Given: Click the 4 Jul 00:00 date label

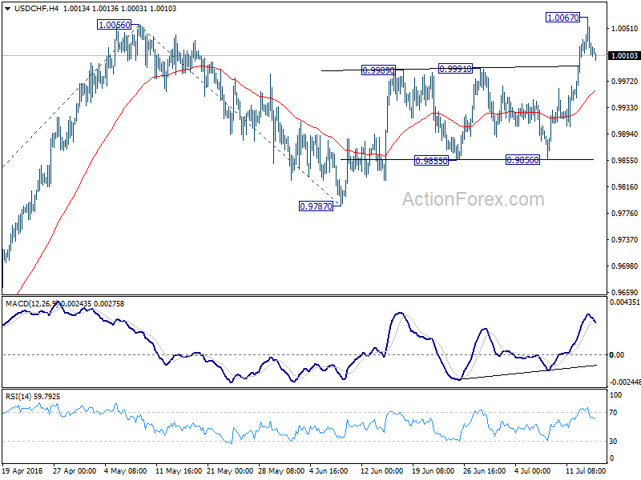Looking at the screenshot, I should (x=532, y=471).
